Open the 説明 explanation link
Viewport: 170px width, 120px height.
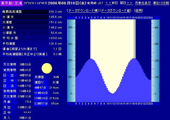coord(139,11)
